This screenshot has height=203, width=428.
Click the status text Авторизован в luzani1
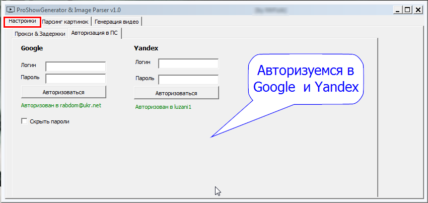click(163, 107)
